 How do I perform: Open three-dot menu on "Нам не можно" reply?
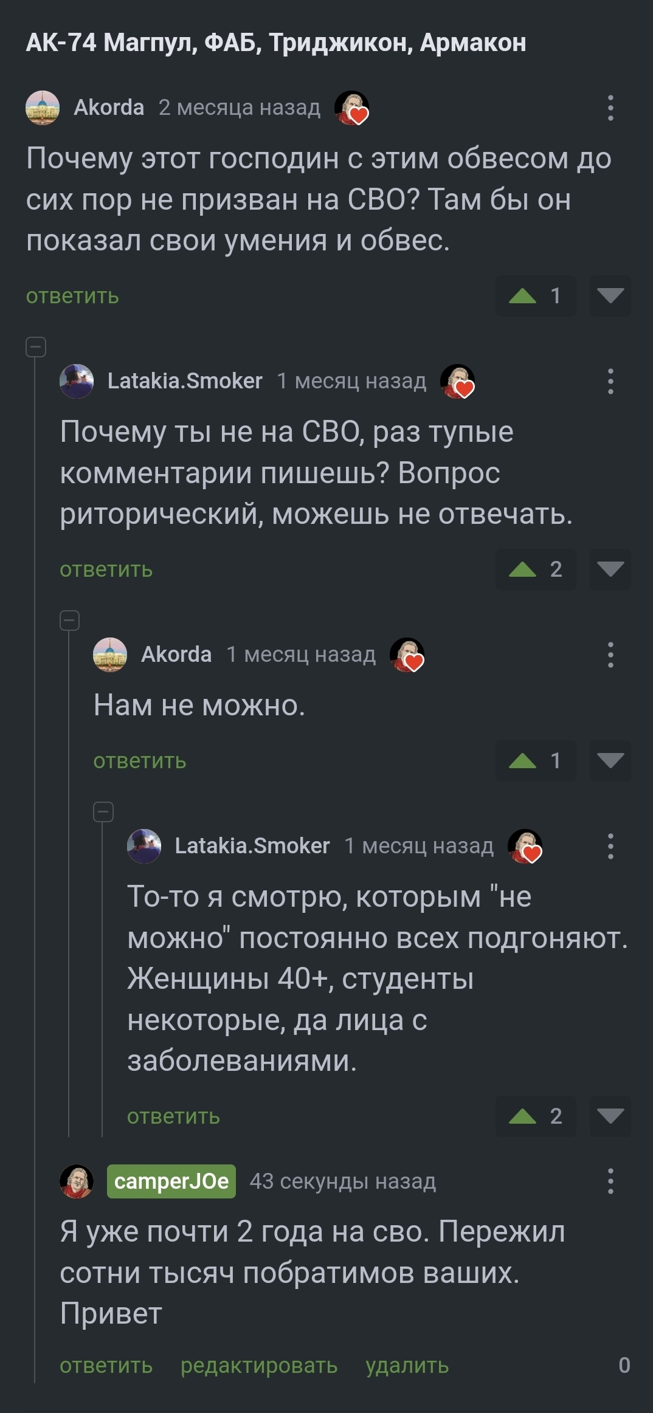pos(610,655)
